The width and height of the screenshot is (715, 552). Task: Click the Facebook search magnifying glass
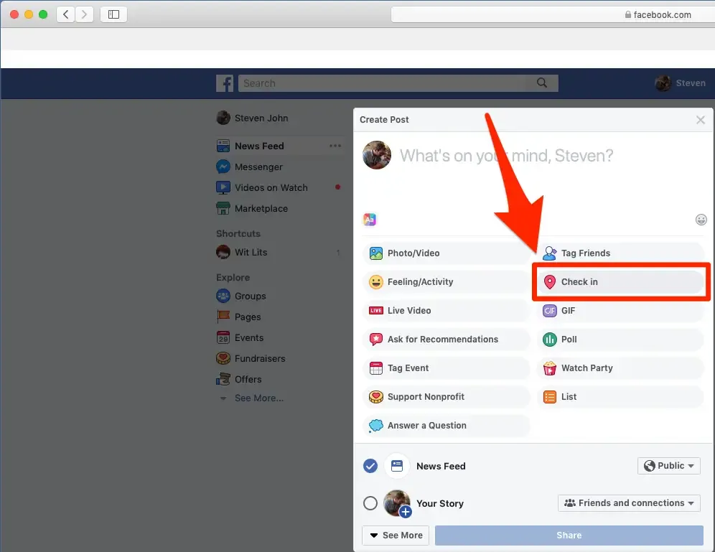click(x=542, y=83)
